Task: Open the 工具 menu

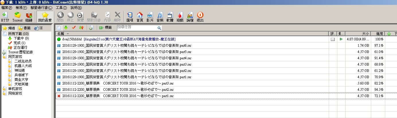Action: coord(61,7)
